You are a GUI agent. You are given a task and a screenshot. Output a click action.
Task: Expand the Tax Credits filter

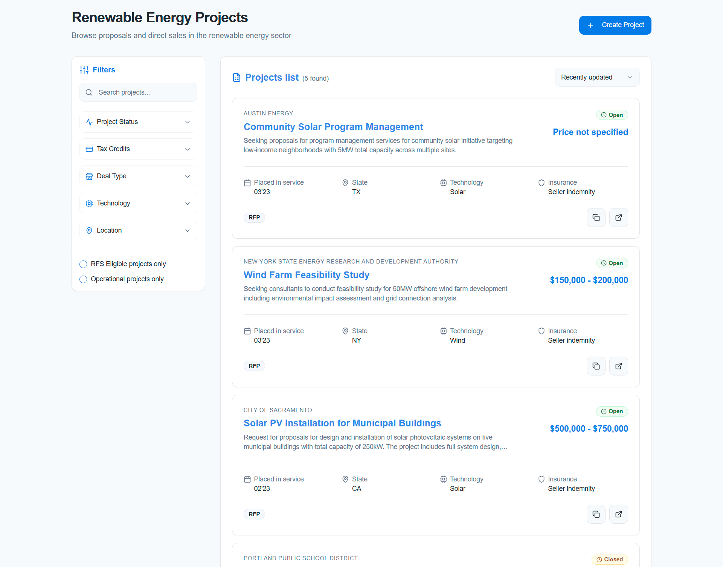[x=138, y=149]
